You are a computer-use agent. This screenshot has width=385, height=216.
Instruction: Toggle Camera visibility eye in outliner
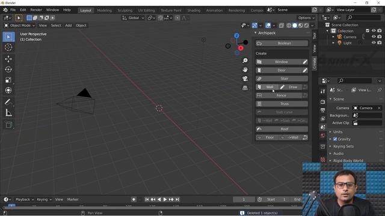pos(374,37)
